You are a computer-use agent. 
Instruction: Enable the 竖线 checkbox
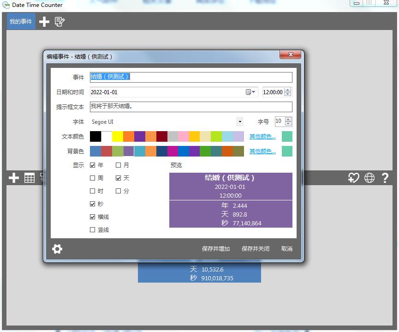93,230
